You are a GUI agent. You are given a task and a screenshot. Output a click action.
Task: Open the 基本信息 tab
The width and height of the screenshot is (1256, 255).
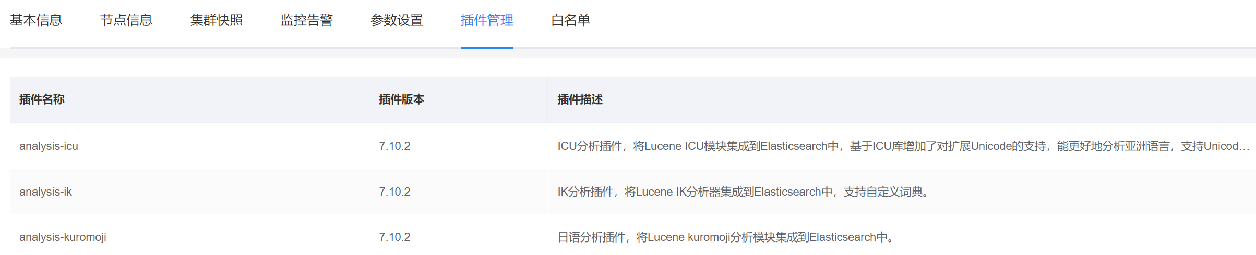[x=36, y=20]
